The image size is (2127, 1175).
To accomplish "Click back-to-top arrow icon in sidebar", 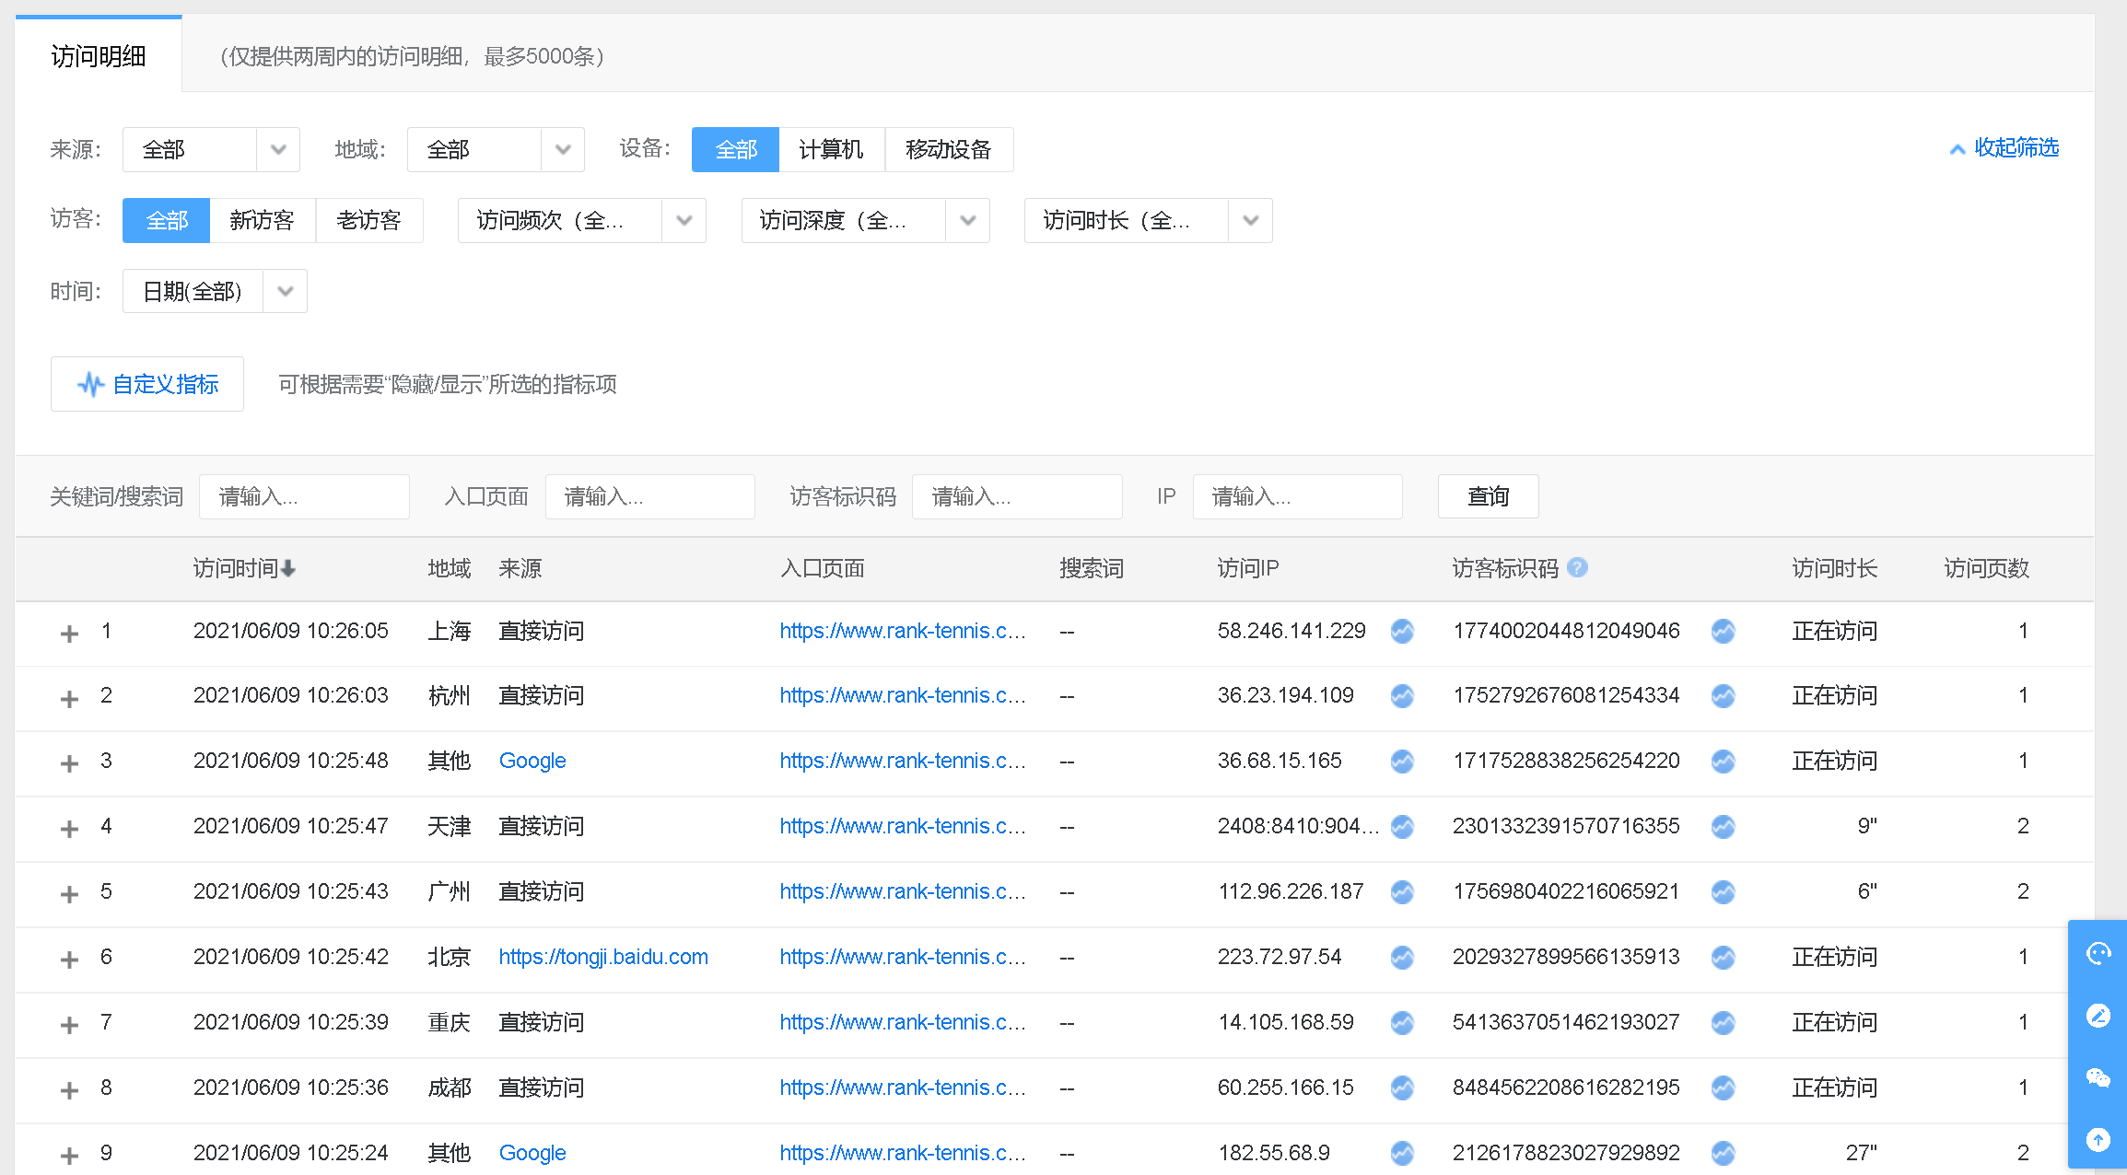I will tap(2098, 1140).
